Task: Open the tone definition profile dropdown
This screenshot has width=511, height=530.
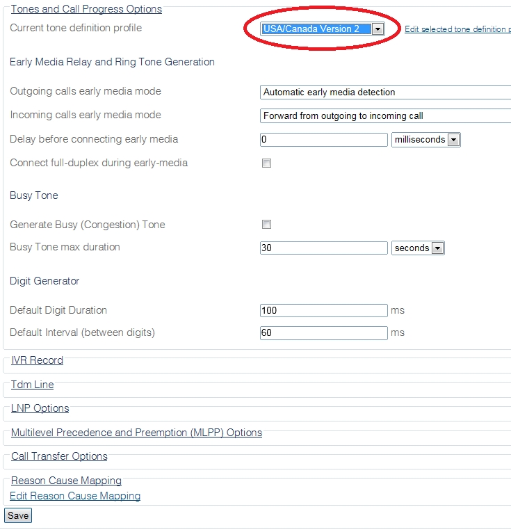Action: (x=323, y=29)
